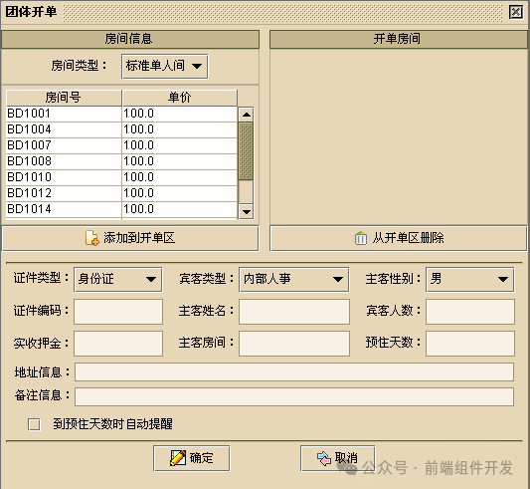Image resolution: width=530 pixels, height=489 pixels.
Task: Click the 宾客人数 input field
Action: click(470, 312)
